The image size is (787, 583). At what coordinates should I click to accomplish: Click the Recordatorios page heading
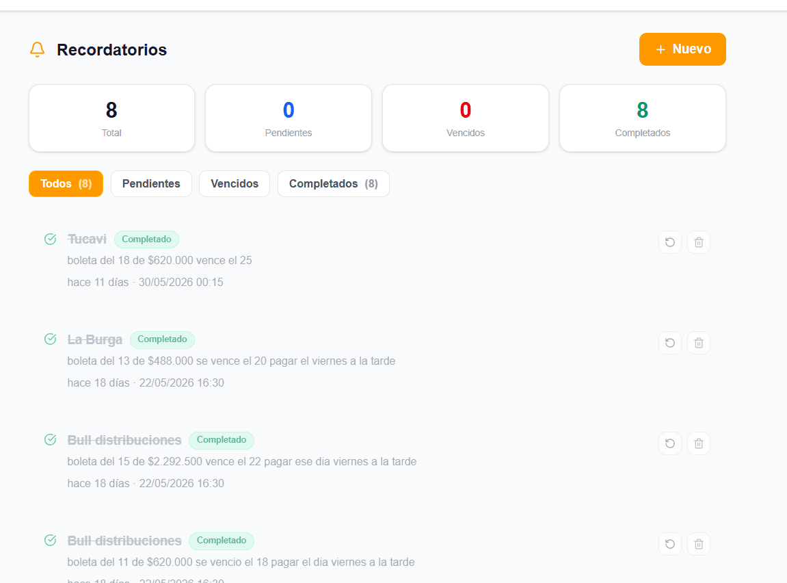111,50
